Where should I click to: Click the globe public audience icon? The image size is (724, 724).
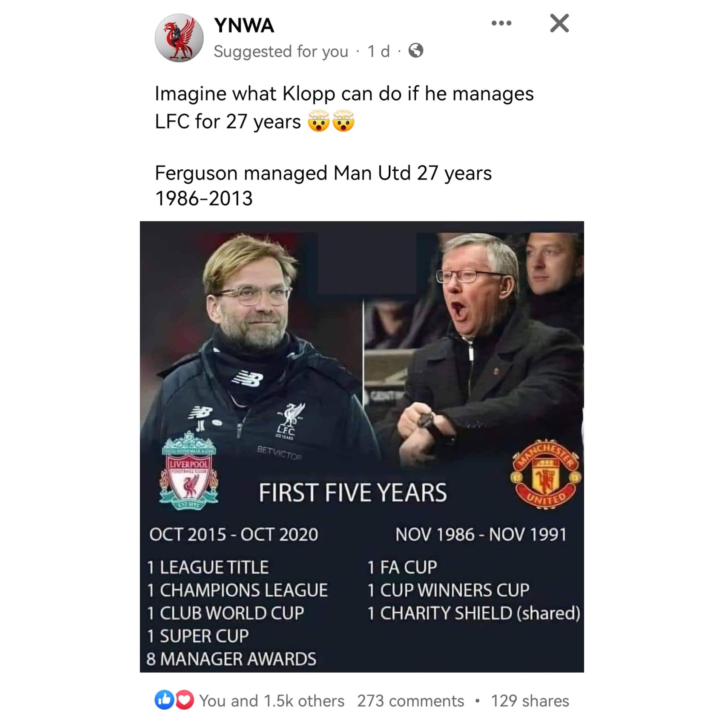click(416, 51)
